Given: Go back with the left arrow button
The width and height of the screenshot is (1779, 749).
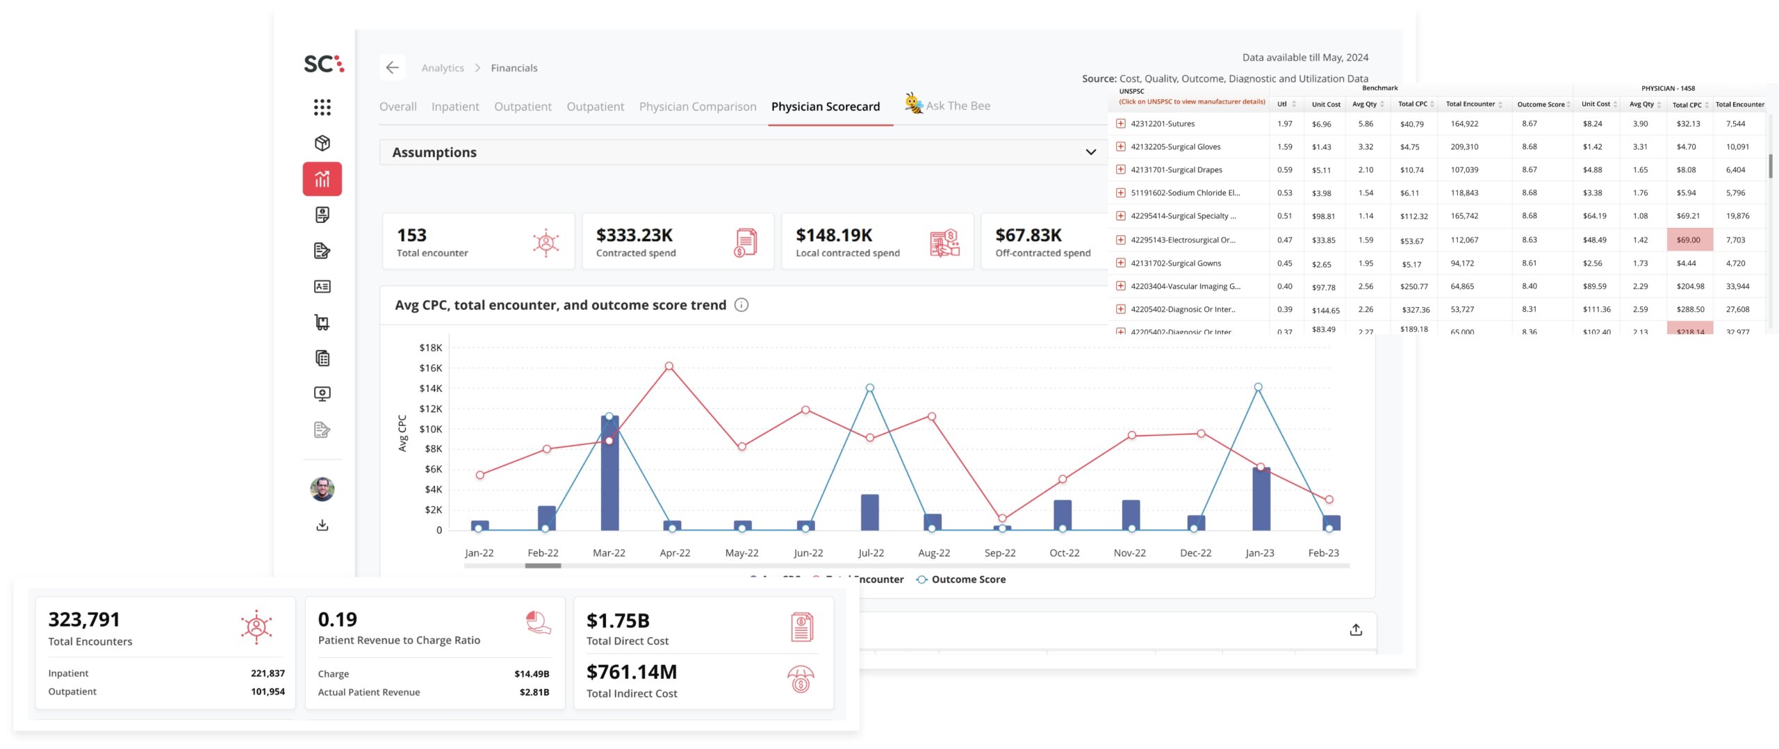Looking at the screenshot, I should (x=393, y=67).
